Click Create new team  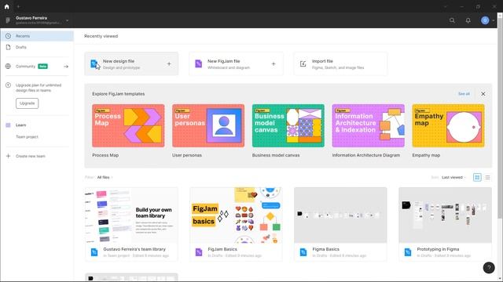point(31,156)
